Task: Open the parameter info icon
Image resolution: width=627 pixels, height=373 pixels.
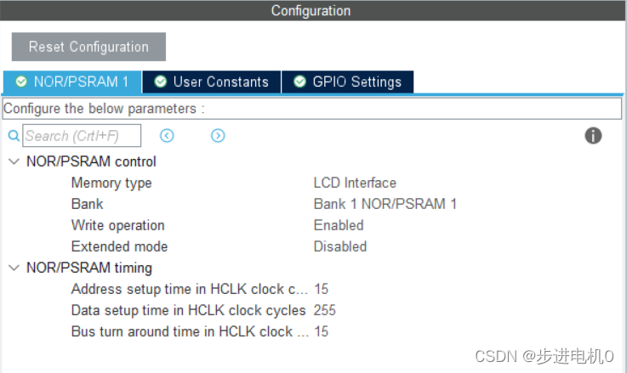Action: click(x=593, y=135)
